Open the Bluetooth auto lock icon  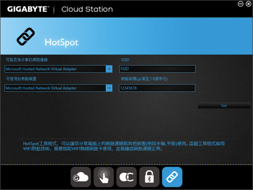(149, 177)
